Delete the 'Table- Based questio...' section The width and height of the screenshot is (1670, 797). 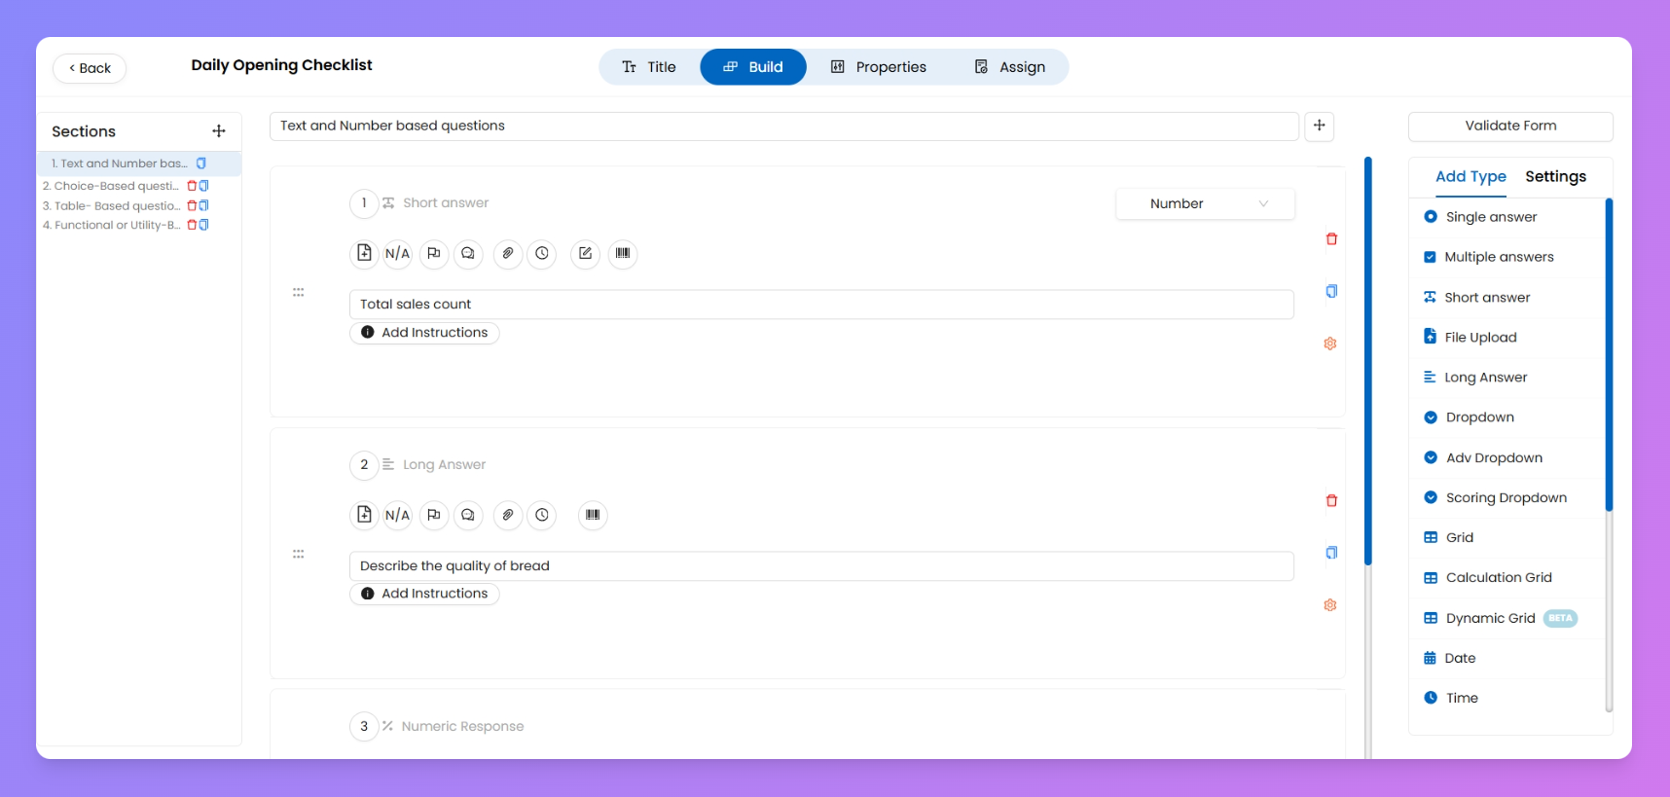(x=192, y=205)
